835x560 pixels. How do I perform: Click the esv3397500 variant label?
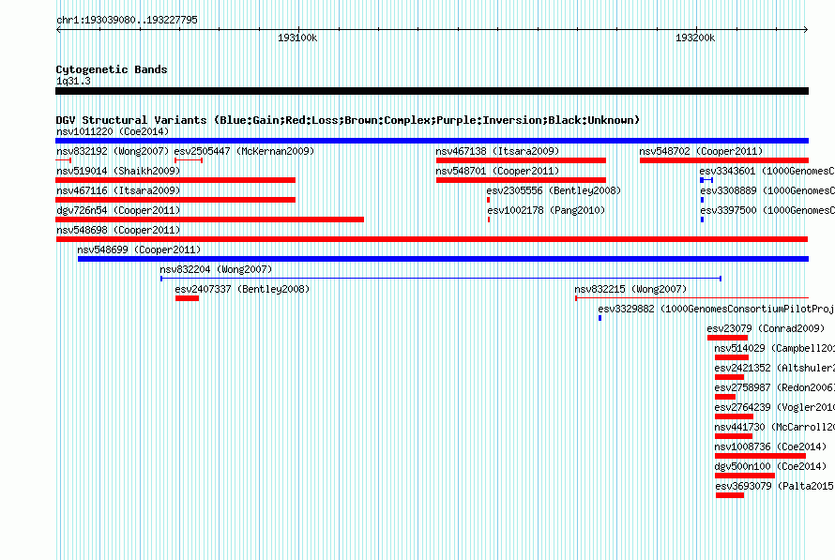[767, 210]
